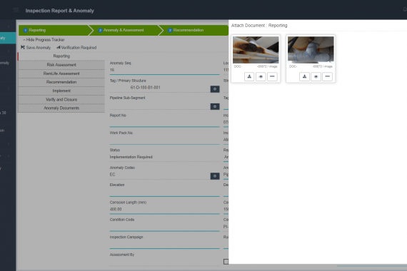Open more options for document ending 00072
The image size is (407, 271).
click(272, 76)
